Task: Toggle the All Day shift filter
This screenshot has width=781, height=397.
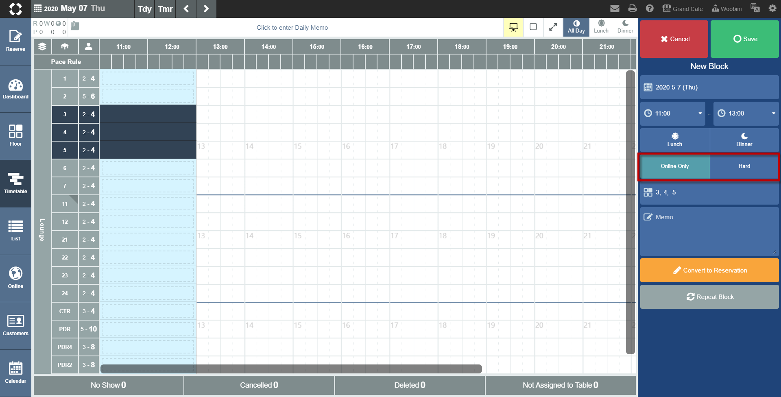Action: pyautogui.click(x=576, y=27)
